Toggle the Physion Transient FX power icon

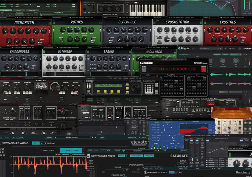[180, 55]
